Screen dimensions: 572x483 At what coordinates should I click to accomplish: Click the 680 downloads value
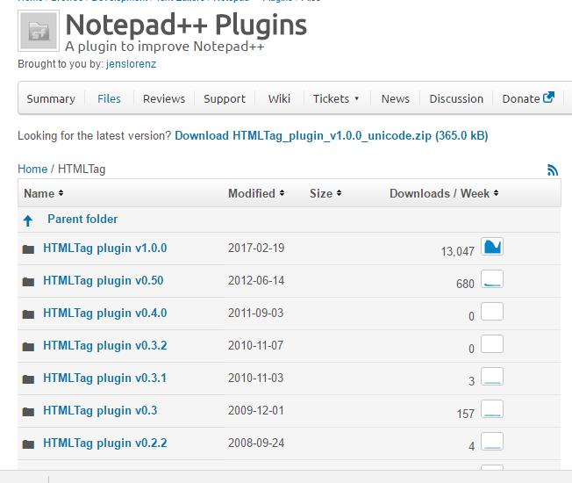point(465,284)
